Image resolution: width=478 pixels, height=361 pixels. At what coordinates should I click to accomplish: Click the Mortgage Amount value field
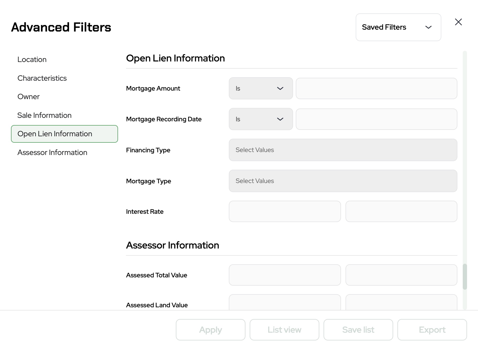tap(376, 88)
